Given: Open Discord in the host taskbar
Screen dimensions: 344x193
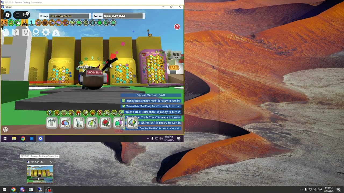Looking at the screenshot, I should [22, 190].
